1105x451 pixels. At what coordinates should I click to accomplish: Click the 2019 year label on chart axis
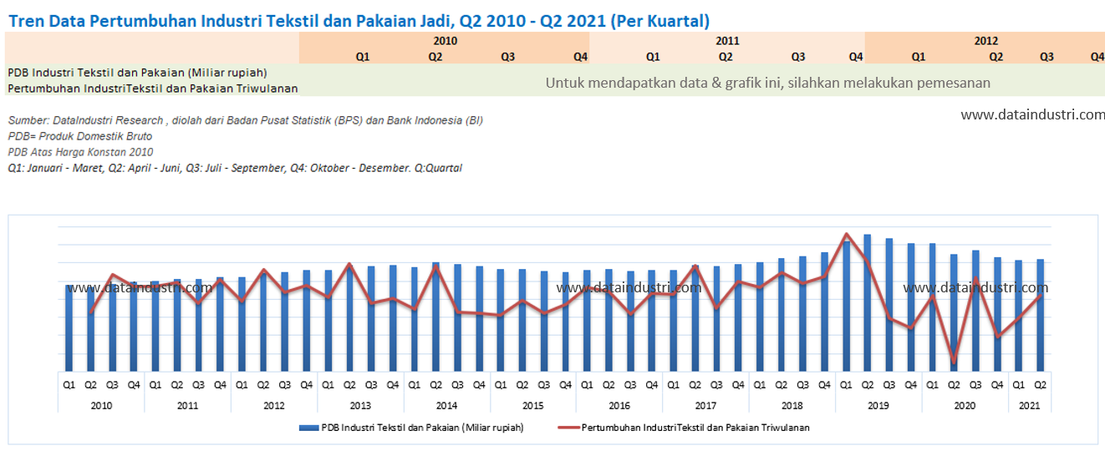[878, 405]
